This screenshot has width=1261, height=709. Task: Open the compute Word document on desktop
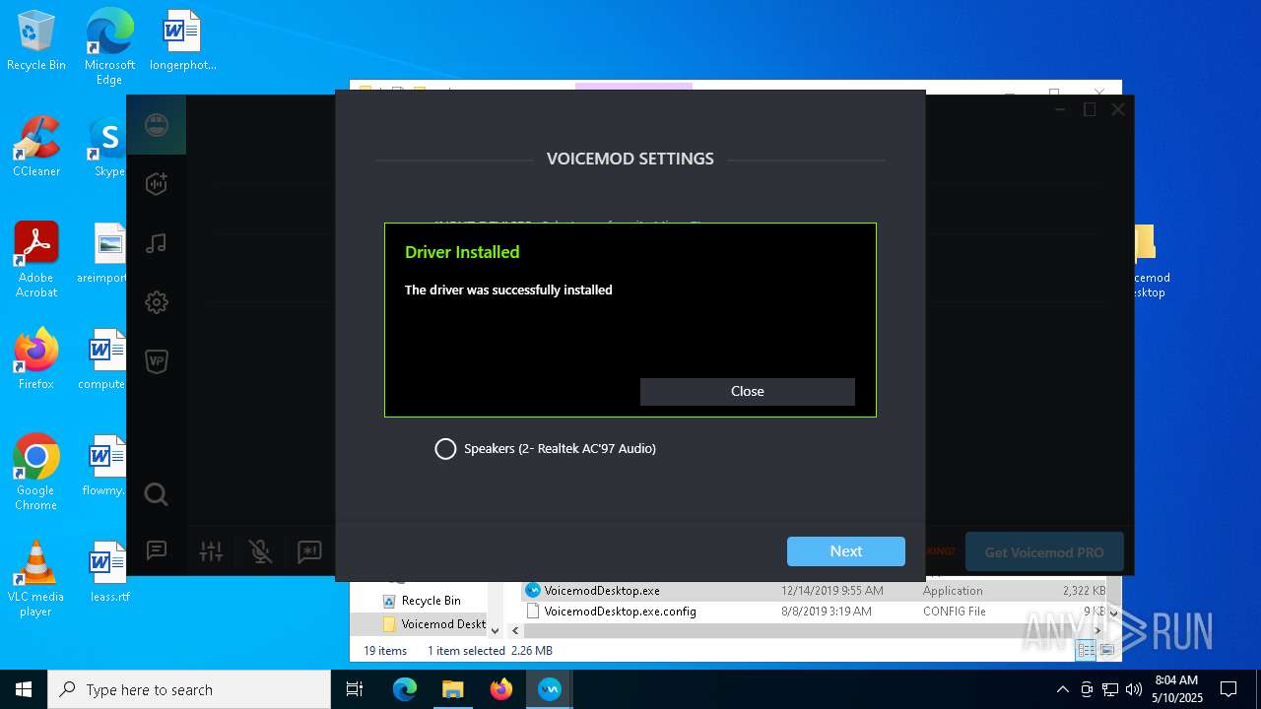coord(103,359)
